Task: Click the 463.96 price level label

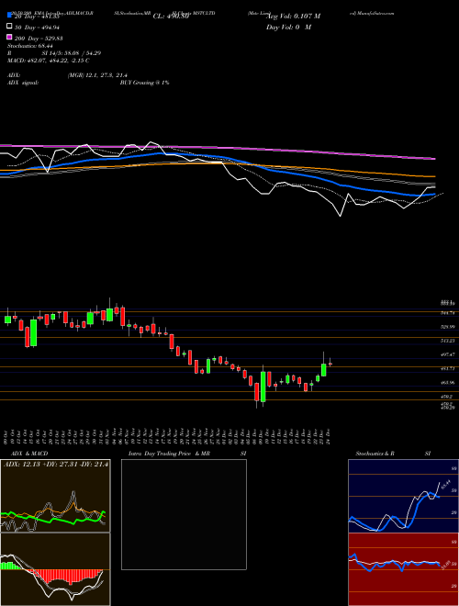Action: 449,382
